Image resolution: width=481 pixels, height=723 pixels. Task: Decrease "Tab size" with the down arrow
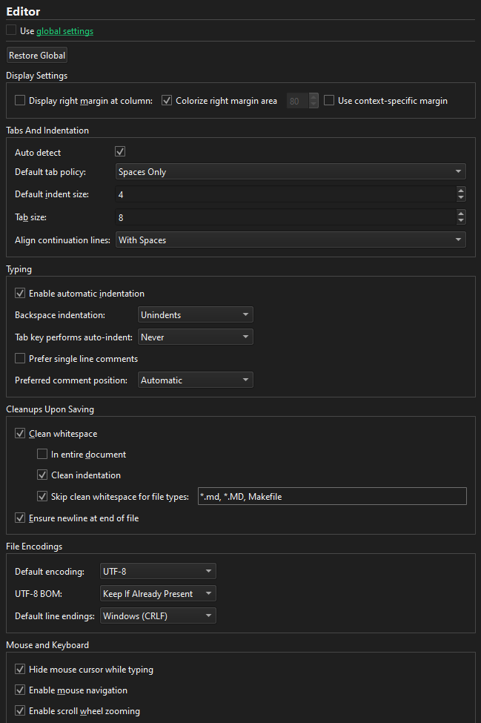(460, 220)
